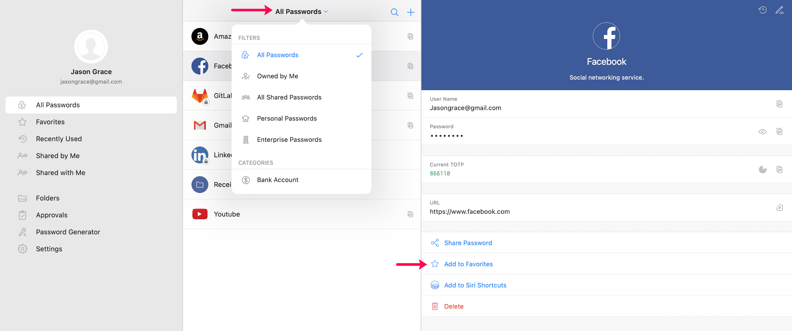The image size is (792, 331).
Task: Copy Amazon entry password icon
Action: click(410, 36)
